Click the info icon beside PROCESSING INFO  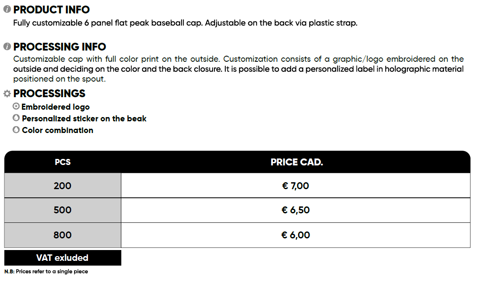click(7, 46)
